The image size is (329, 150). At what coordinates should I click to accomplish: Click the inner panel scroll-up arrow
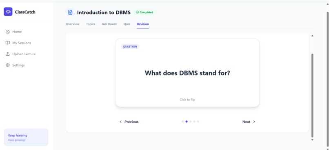[312, 36]
